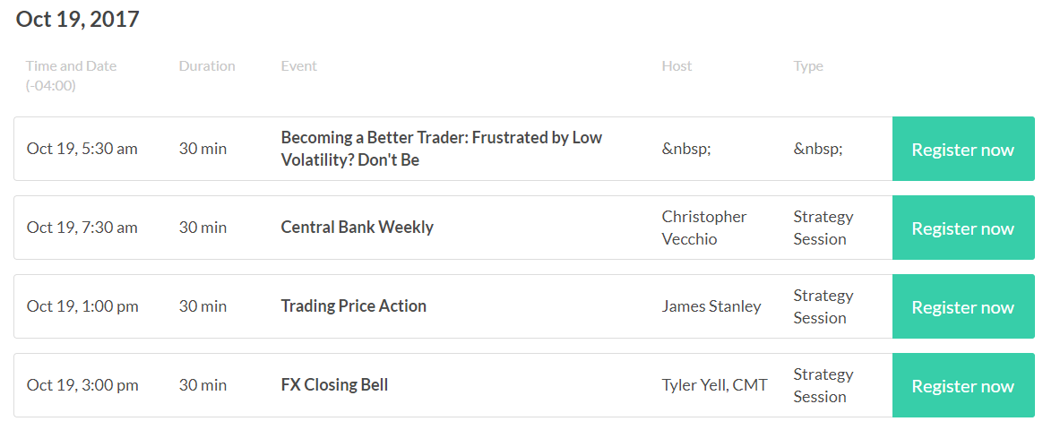The width and height of the screenshot is (1043, 430).
Task: Select host Tyler Yell, CMT
Action: pyautogui.click(x=715, y=385)
